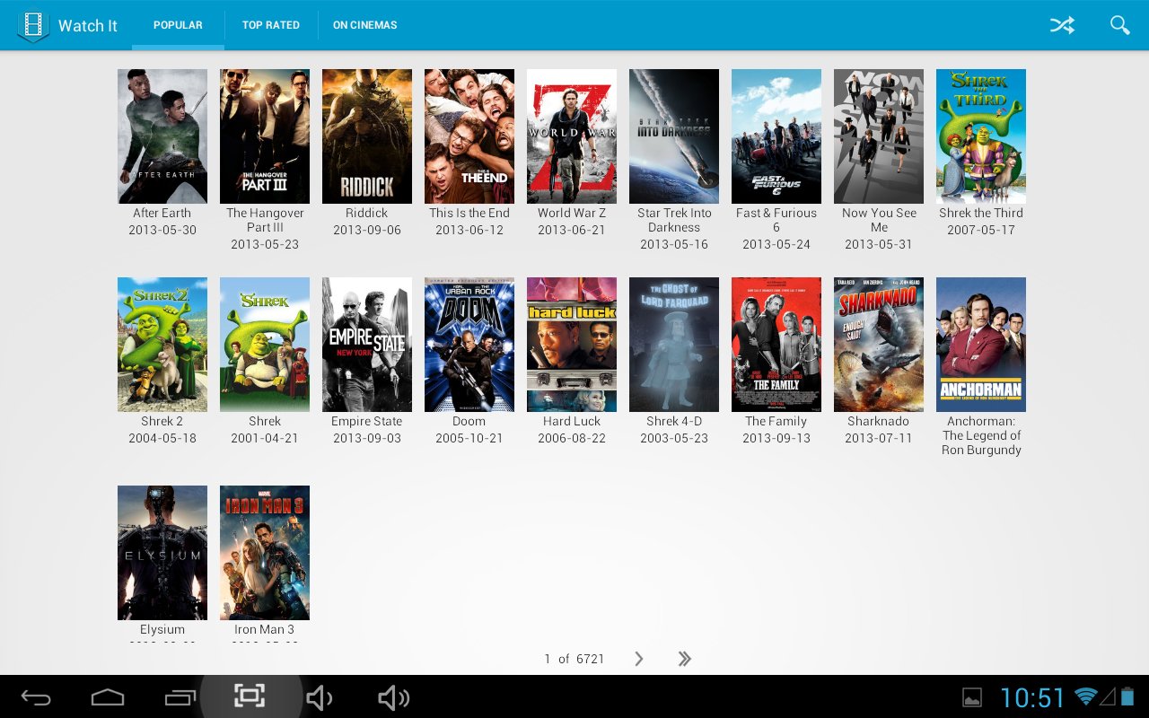Tap the clock showing 10:51

click(x=1032, y=697)
